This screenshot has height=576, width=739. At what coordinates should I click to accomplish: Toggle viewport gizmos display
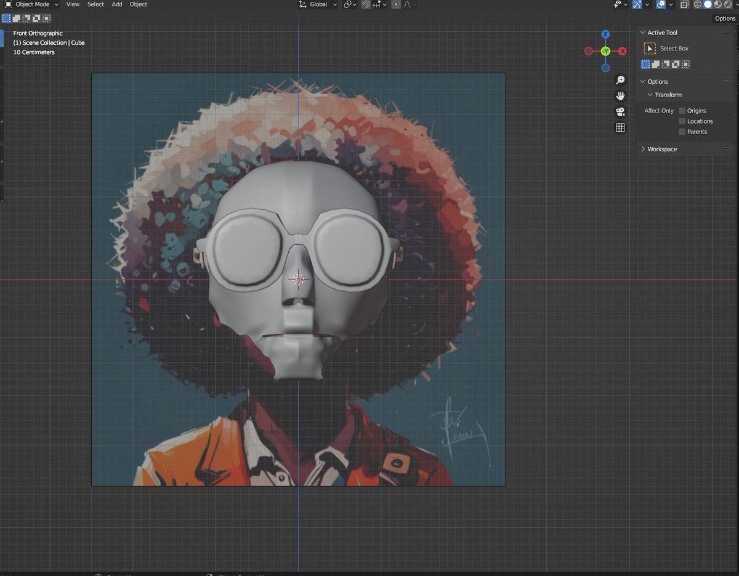click(x=637, y=4)
